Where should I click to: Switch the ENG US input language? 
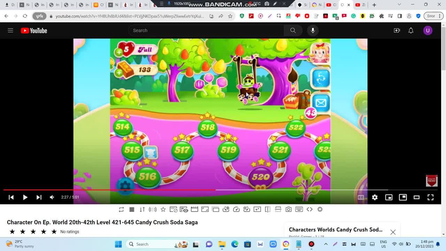383,244
